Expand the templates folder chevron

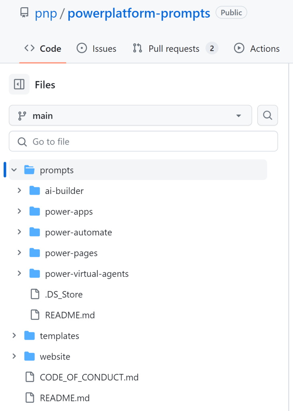point(14,335)
